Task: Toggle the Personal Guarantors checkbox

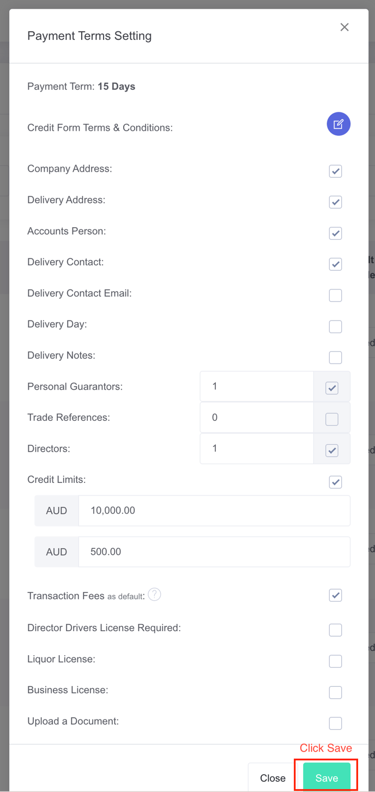Action: pos(331,388)
